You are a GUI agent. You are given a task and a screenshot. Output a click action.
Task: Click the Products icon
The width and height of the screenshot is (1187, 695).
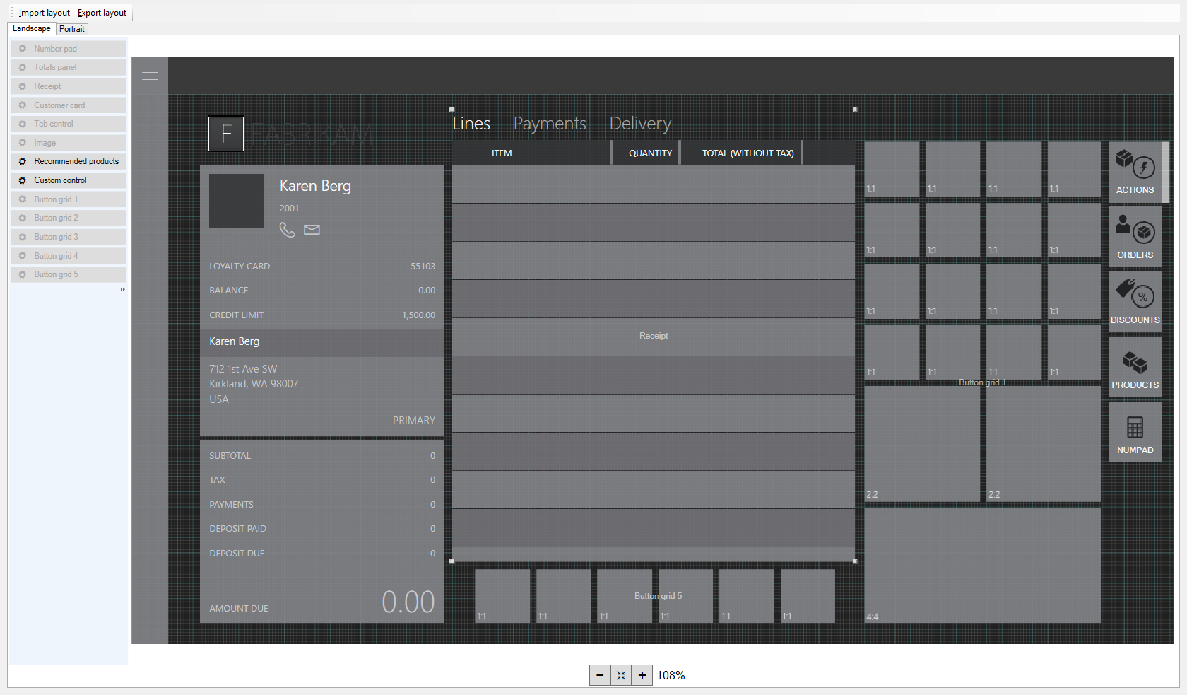click(1135, 363)
